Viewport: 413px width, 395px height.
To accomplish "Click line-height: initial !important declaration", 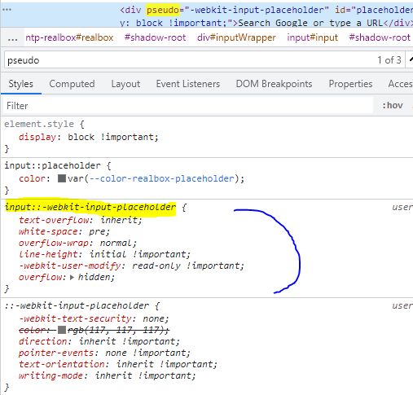I will (104, 254).
